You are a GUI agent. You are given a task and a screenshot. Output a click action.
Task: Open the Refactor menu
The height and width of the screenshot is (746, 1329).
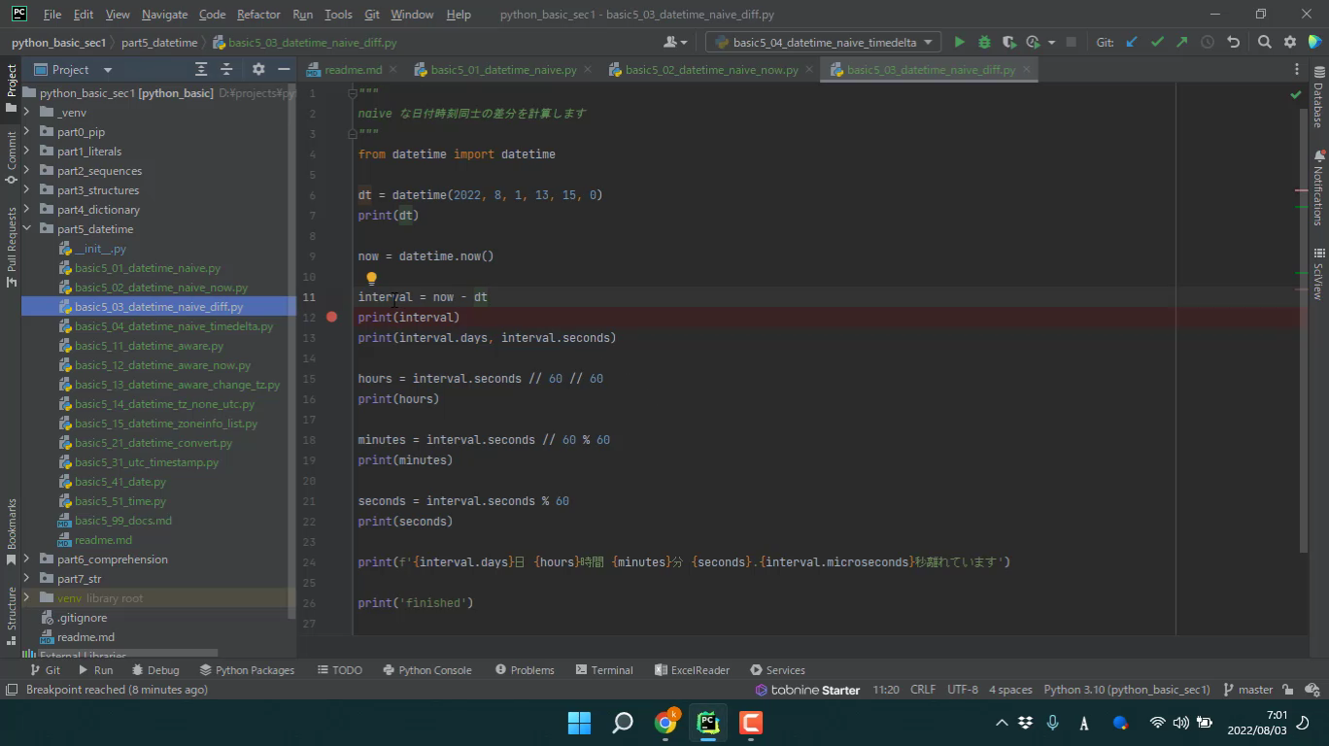point(258,15)
